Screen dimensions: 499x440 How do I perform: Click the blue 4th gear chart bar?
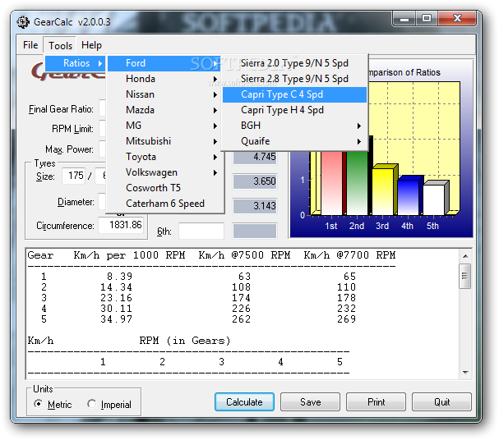click(x=409, y=197)
